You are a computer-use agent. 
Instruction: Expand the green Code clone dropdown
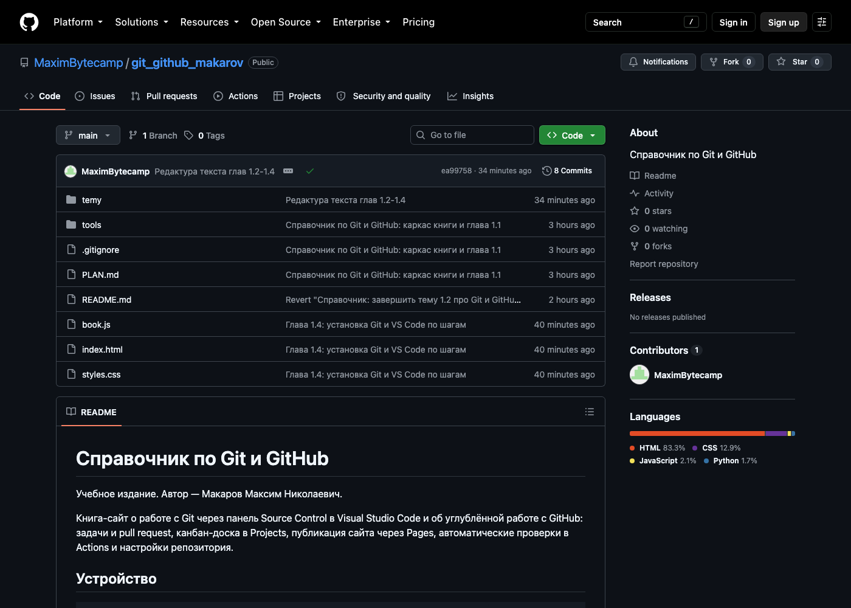pos(572,135)
